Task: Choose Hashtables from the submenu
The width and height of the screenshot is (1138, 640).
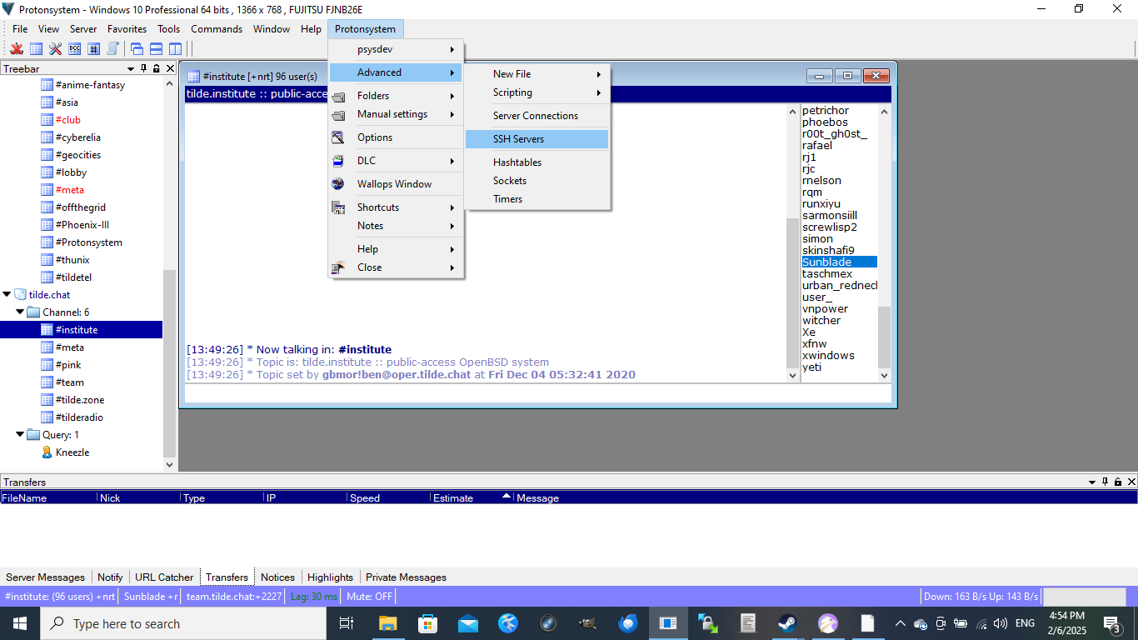Action: coord(537,162)
